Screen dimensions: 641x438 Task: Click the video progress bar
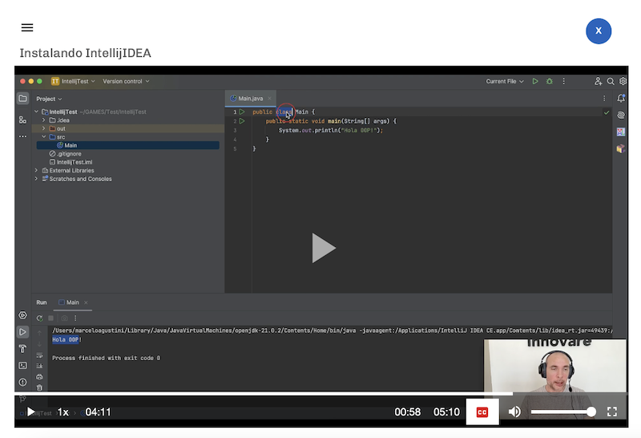320,394
